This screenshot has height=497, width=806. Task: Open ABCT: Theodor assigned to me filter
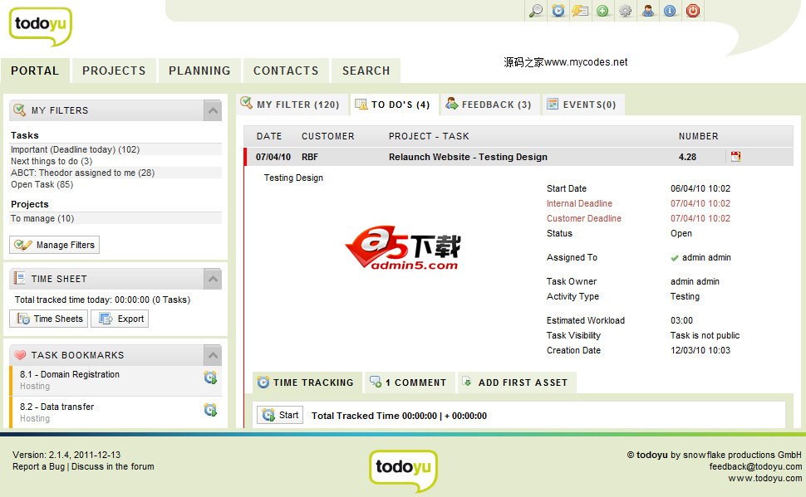(x=82, y=173)
